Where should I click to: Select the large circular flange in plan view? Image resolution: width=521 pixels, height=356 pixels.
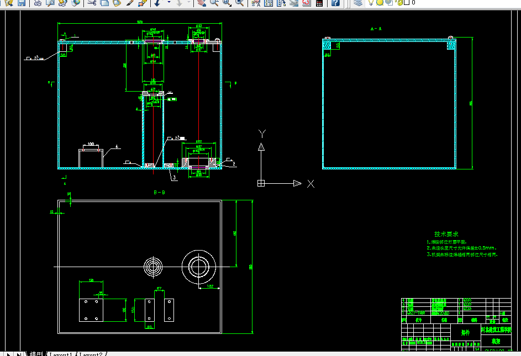coord(199,267)
